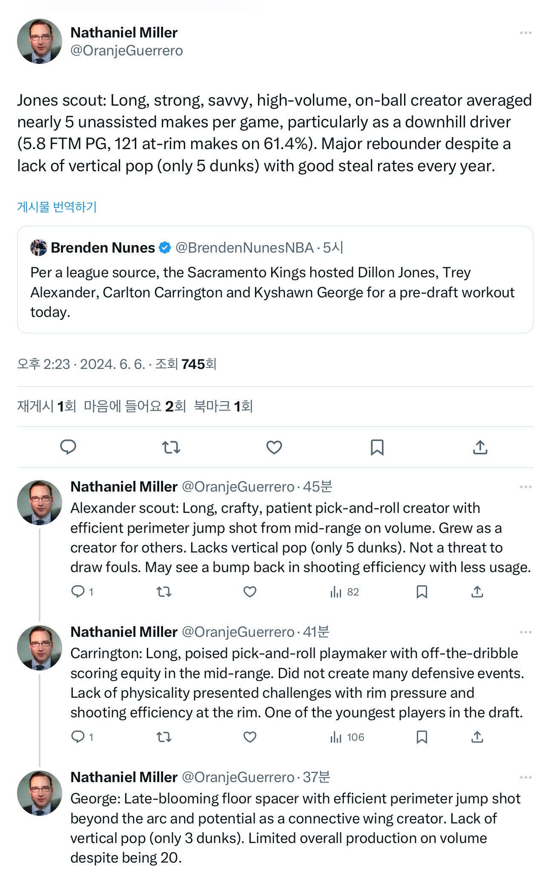The image size is (545, 869).
Task: Open the @OranjeGuerrero handle in post header
Action: pyautogui.click(x=126, y=51)
